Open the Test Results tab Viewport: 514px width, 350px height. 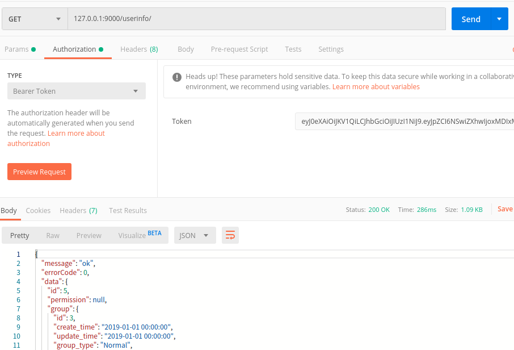coord(128,210)
